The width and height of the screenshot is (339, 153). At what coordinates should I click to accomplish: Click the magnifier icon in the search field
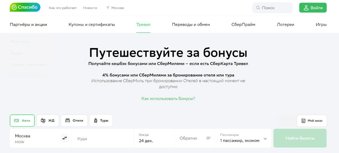[258, 8]
